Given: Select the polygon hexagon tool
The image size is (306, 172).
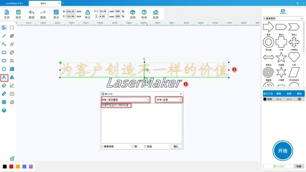Looking at the screenshot, I should tap(4, 69).
